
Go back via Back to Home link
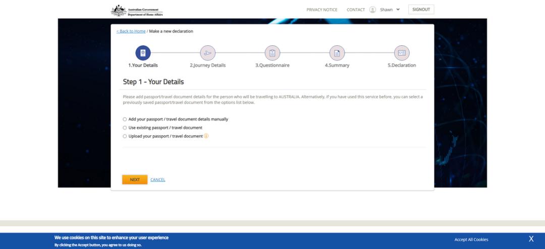131,31
